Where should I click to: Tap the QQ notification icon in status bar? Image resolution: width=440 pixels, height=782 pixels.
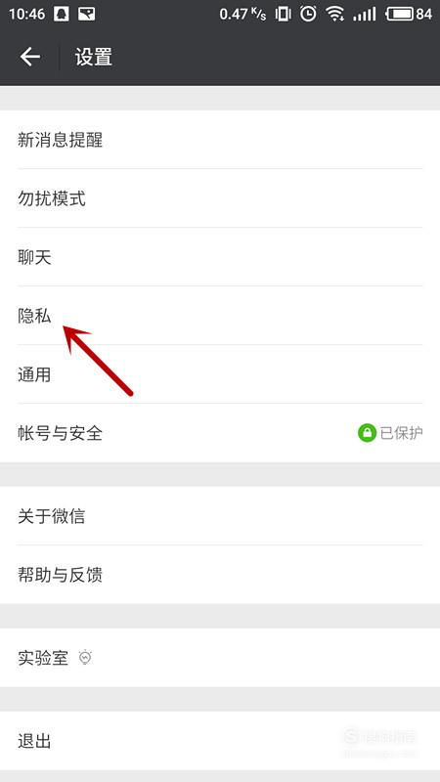(62, 14)
